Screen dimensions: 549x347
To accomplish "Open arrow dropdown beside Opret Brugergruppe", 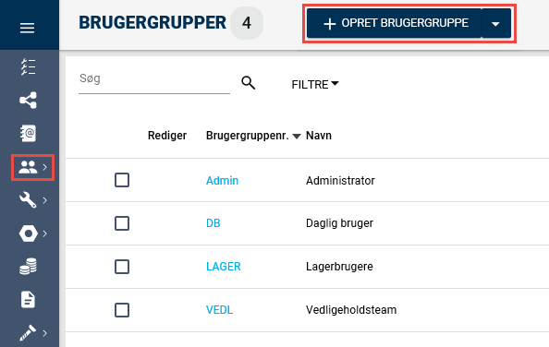I will coord(495,23).
